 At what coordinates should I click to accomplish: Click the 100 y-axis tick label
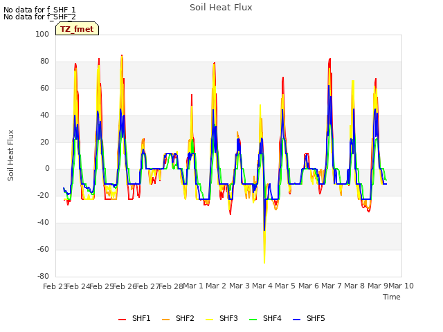point(42,34)
